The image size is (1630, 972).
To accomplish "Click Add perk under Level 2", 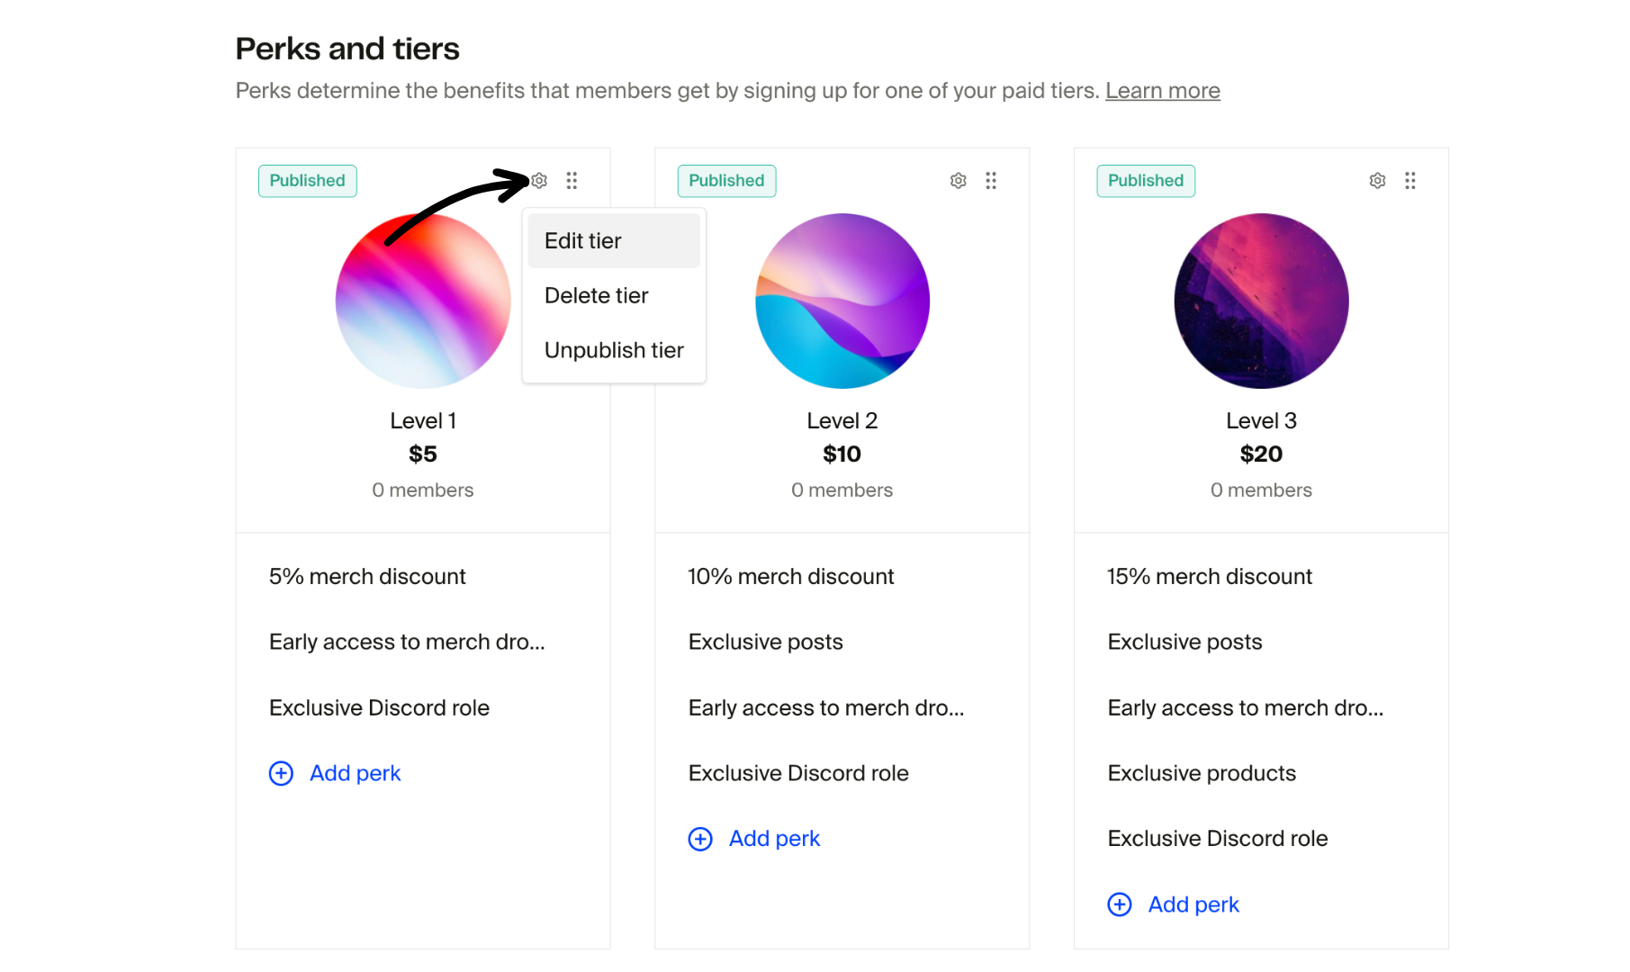I will [x=774, y=839].
